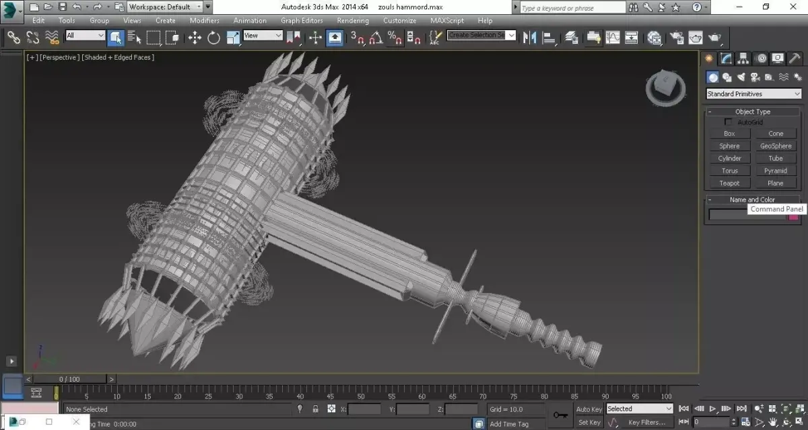This screenshot has height=430, width=808.
Task: Toggle Set Key mode
Action: 589,423
